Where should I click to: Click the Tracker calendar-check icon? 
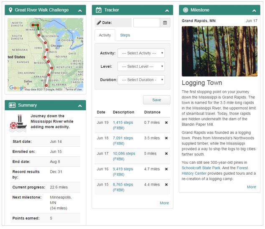(99, 10)
